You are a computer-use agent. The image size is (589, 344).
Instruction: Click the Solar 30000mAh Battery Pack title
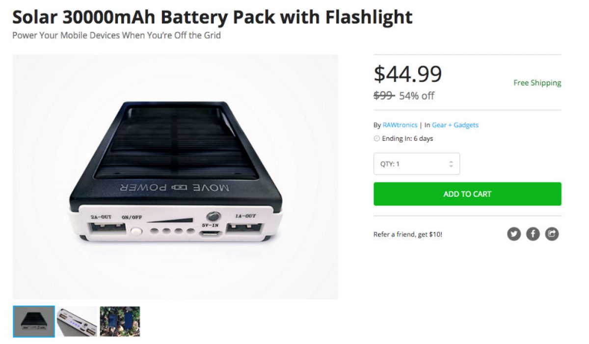click(212, 18)
